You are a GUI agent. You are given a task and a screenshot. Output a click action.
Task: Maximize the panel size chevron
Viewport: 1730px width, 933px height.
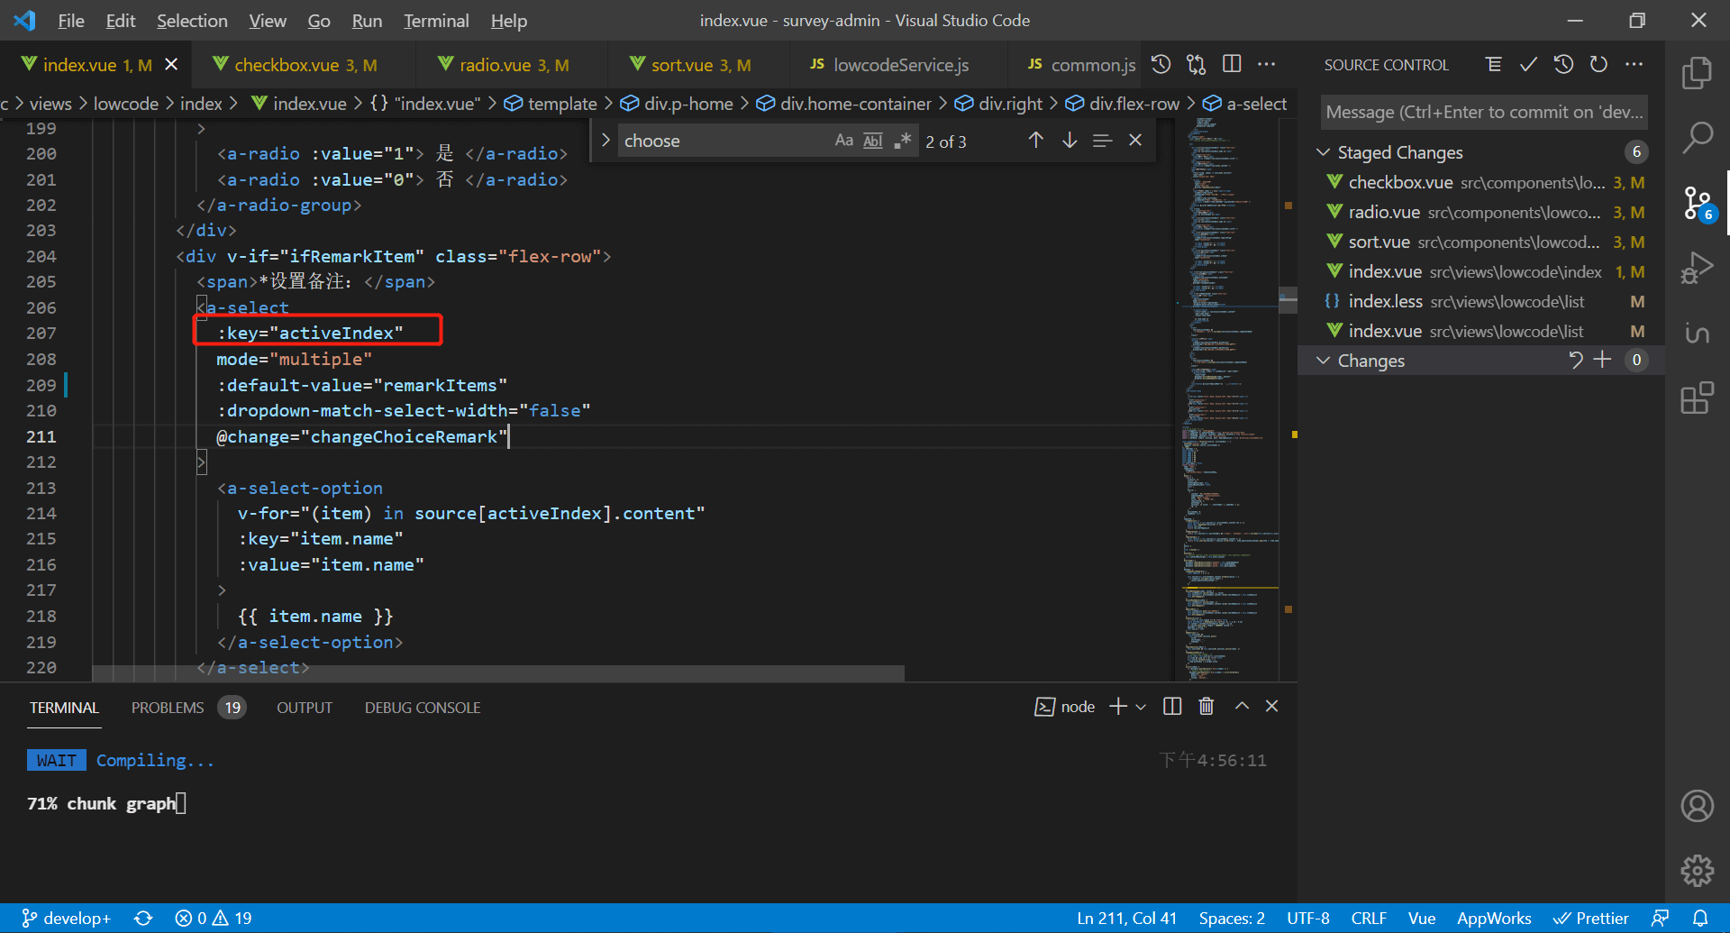[1242, 707]
